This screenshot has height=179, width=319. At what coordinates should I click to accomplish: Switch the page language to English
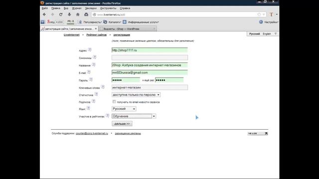tap(267, 34)
